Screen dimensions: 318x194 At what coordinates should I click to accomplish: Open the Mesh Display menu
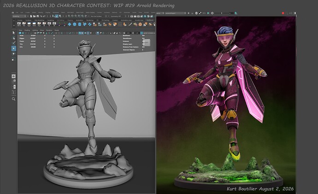pos(90,12)
